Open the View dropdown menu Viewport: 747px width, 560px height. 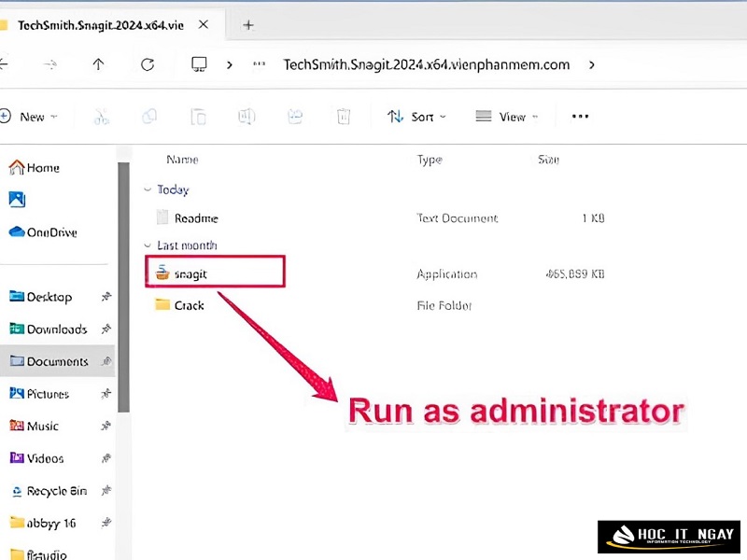coord(507,117)
